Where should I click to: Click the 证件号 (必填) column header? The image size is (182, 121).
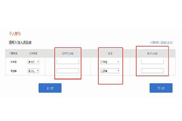tap(68, 53)
